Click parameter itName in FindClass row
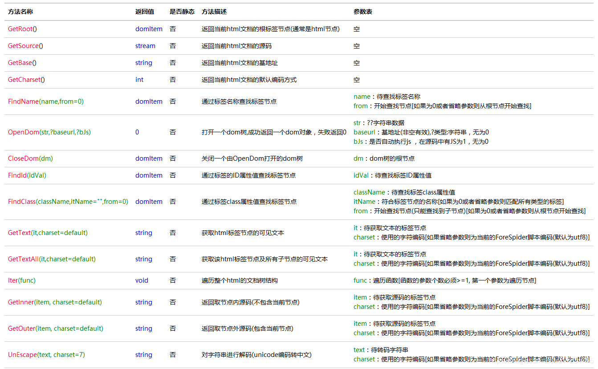 click(x=459, y=202)
